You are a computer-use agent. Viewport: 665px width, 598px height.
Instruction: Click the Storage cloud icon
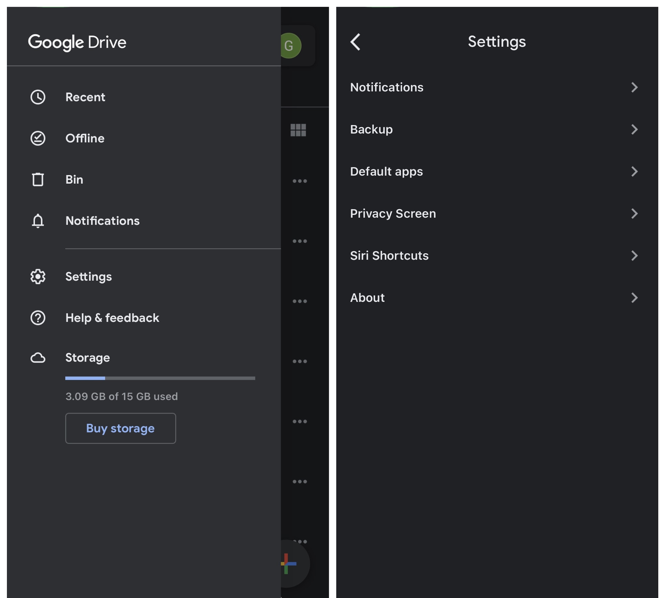(38, 358)
